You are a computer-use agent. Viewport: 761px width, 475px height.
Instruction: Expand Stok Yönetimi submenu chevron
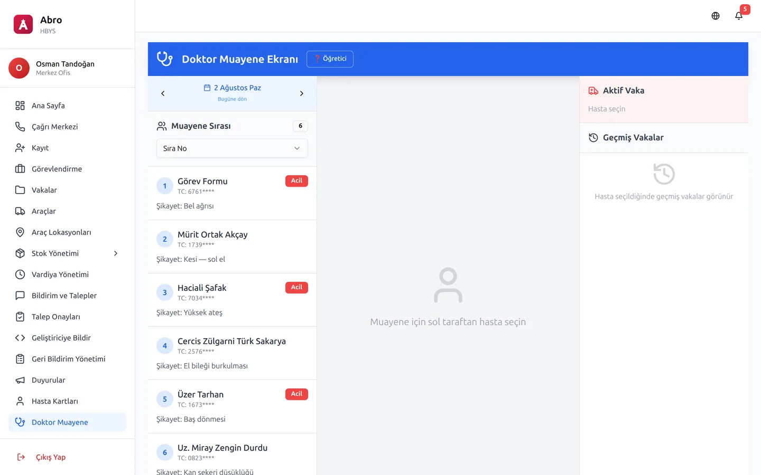pos(116,253)
